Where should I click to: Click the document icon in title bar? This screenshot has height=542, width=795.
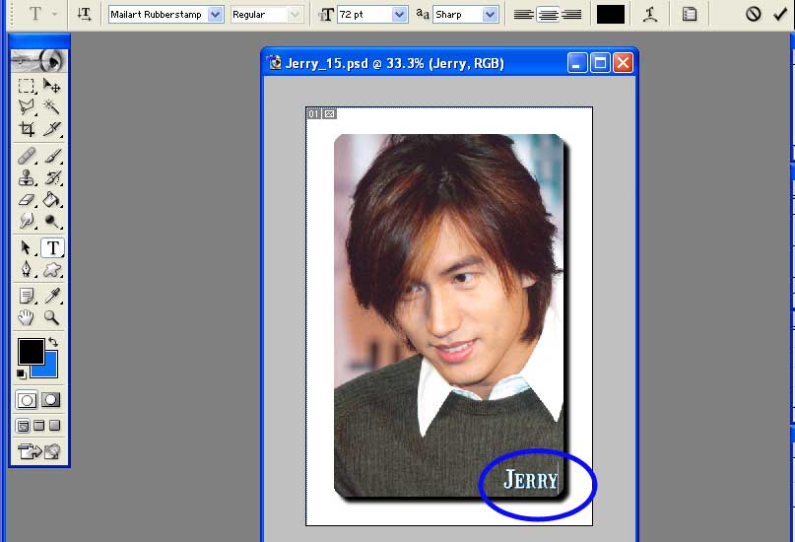click(275, 63)
